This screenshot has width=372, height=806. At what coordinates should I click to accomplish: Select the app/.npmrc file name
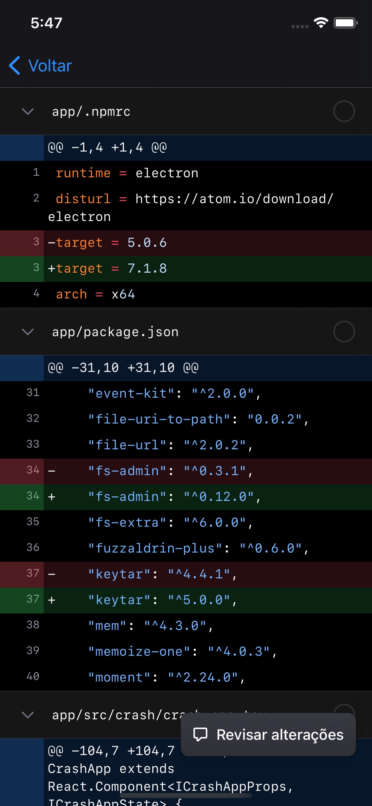pyautogui.click(x=91, y=112)
